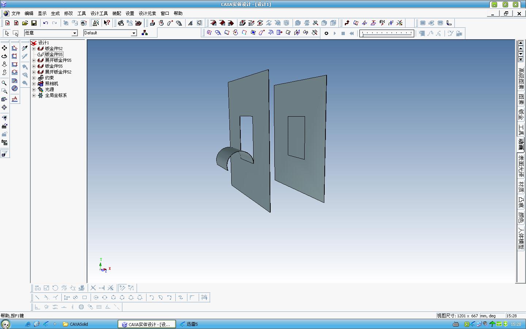
Task: Click the L-shaped coordinate icon in toolbar
Action: click(x=449, y=23)
